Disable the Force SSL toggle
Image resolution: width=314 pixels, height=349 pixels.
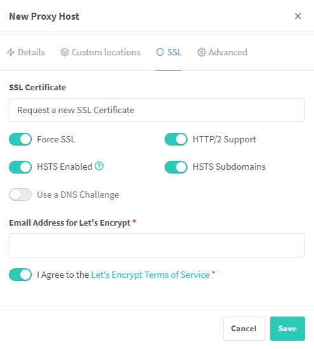tap(20, 139)
